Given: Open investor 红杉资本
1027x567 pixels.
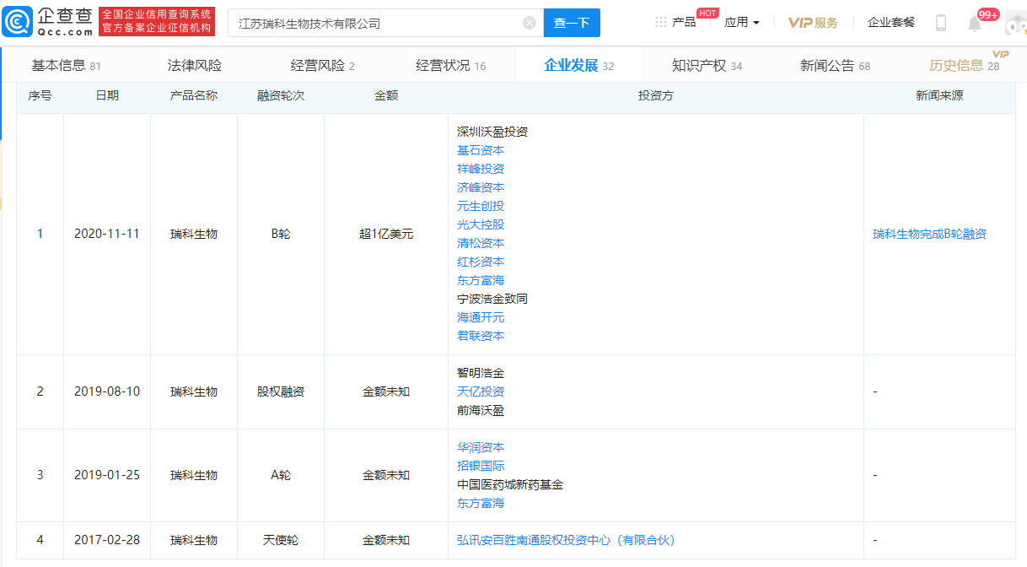Looking at the screenshot, I should pyautogui.click(x=481, y=262).
